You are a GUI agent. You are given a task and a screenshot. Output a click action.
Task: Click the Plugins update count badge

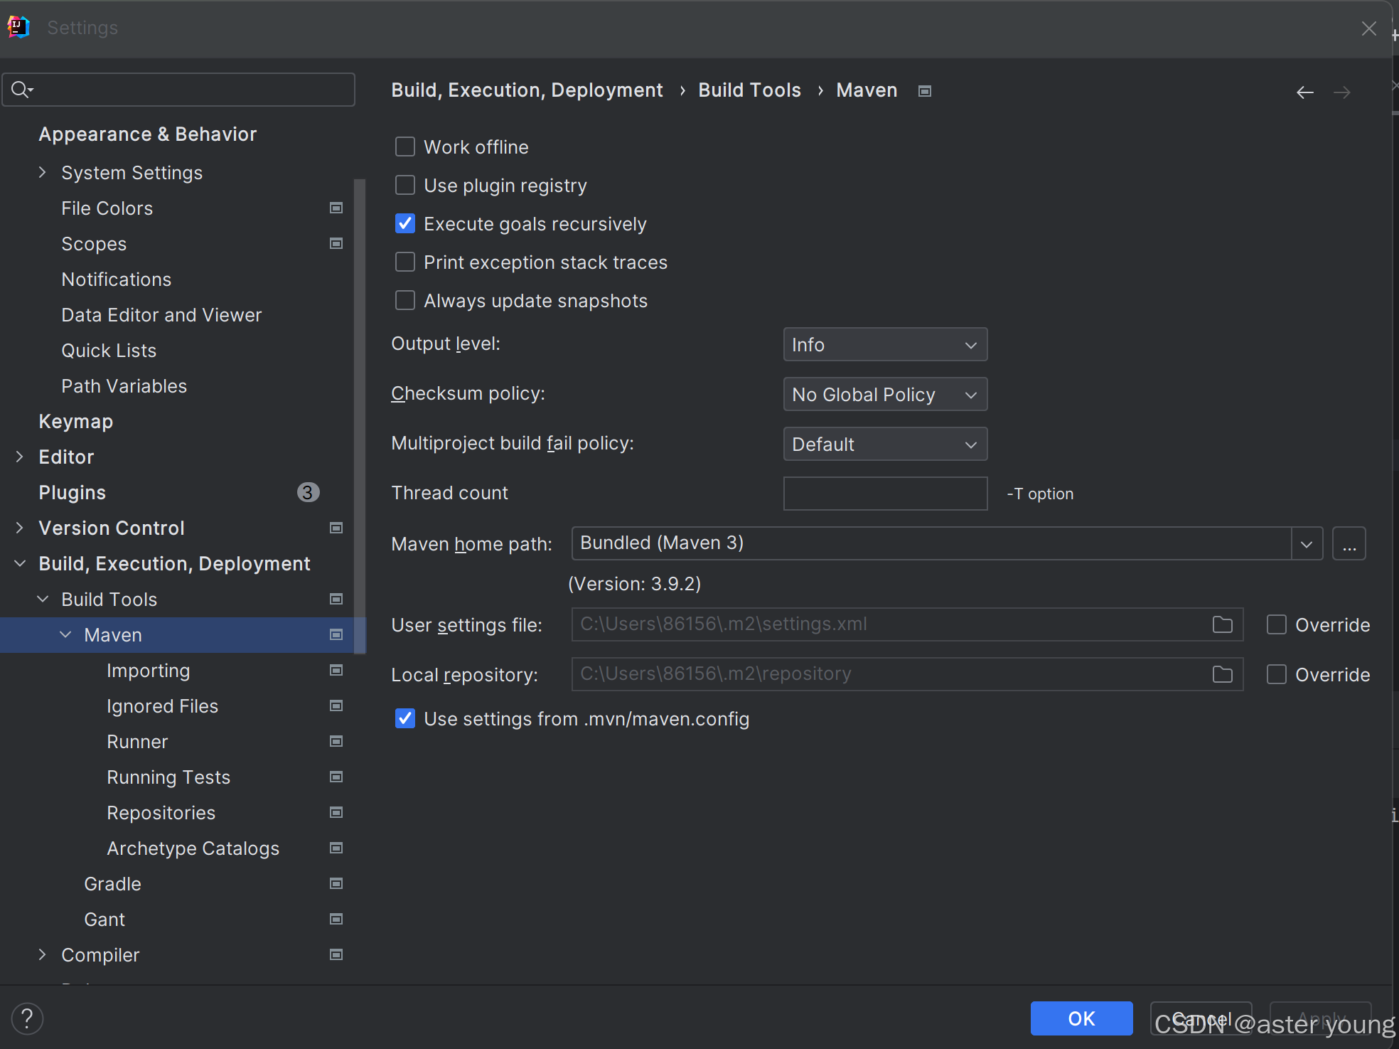pyautogui.click(x=308, y=492)
